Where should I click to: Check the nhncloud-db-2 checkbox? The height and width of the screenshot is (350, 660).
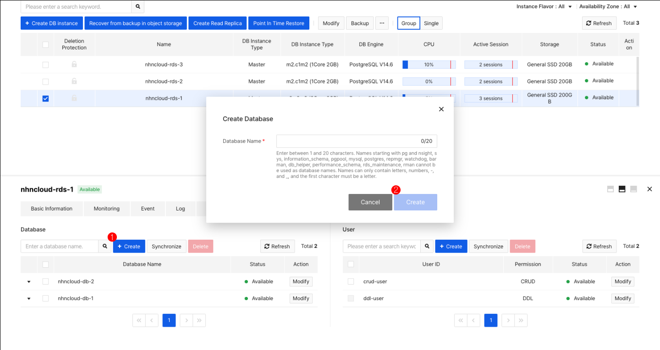pyautogui.click(x=45, y=281)
